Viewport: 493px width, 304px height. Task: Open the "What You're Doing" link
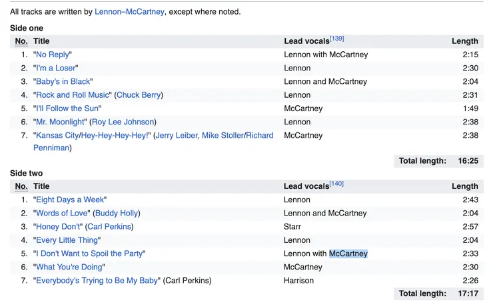coord(69,267)
